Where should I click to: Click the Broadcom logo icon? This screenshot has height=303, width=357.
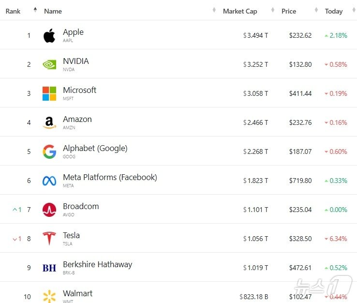click(x=49, y=210)
